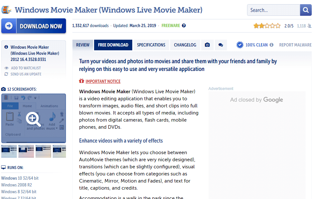Open the Changelog tab

coord(185,45)
